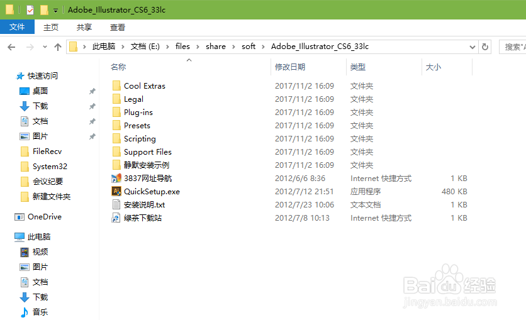This screenshot has height=320, width=526.
Task: Expand chevron after share in address bar
Action: point(234,47)
